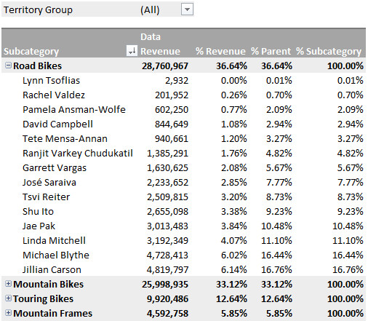The height and width of the screenshot is (321, 368).
Task: Open the Territory Group filter dropdown
Action: [x=187, y=9]
